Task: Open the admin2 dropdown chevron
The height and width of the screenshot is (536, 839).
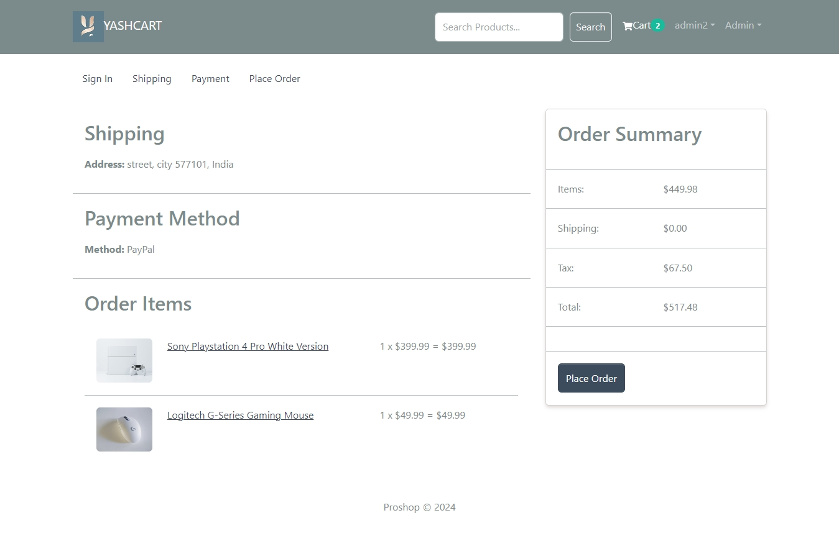Action: point(713,25)
